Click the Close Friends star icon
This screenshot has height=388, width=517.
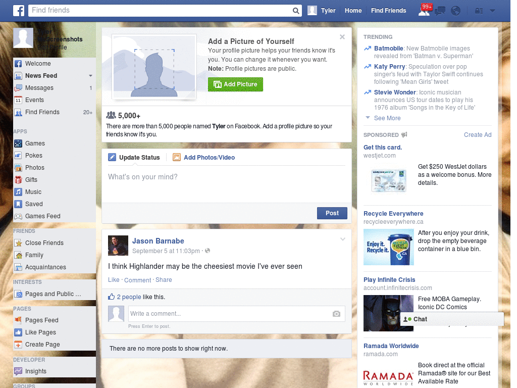point(18,243)
